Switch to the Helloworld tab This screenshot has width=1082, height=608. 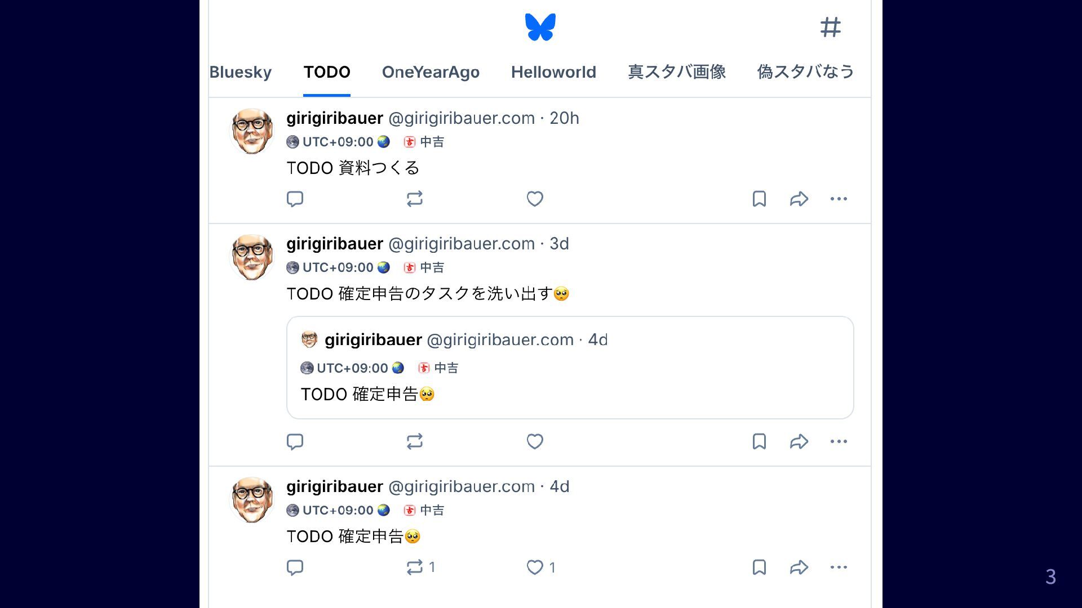553,72
